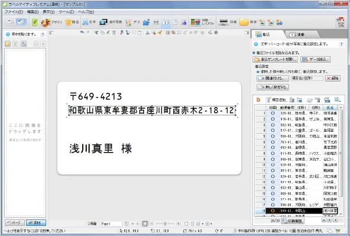
Task: Toggle print circle for row 8
Action: coord(273,153)
